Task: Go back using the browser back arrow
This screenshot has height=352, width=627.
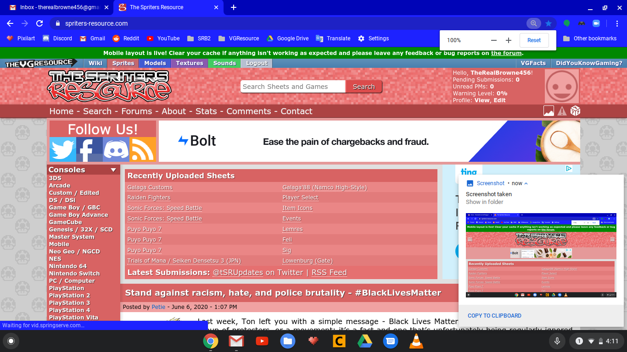Action: [10, 23]
